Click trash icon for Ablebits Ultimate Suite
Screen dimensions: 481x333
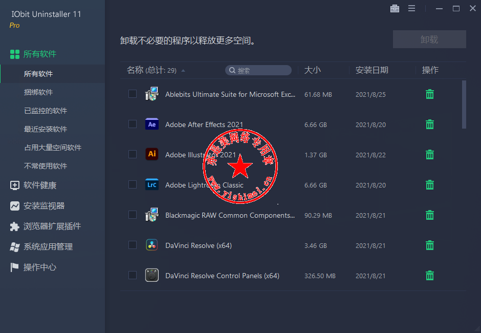430,94
